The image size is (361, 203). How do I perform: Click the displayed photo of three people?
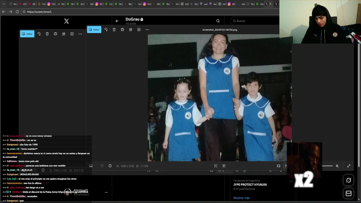pyautogui.click(x=219, y=98)
